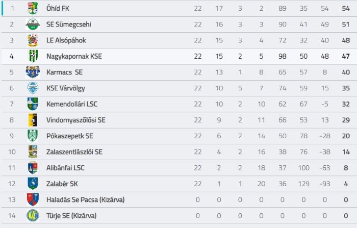This screenshot has height=228, width=357.
Task: Open the KSE Várvölgy shield logo
Action: tap(33, 88)
